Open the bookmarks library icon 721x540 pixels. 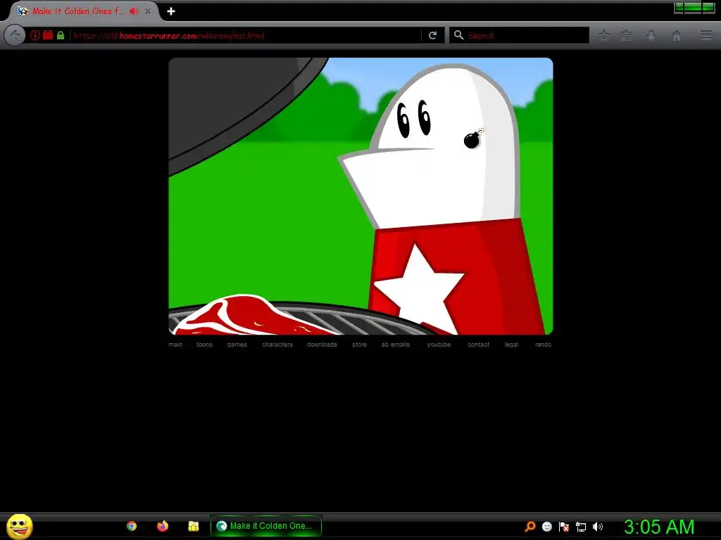pyautogui.click(x=626, y=35)
